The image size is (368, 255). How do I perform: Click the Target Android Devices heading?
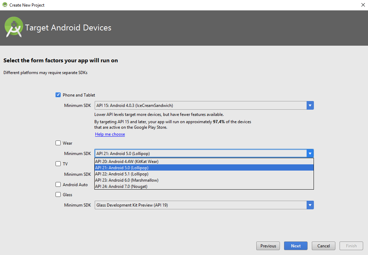coord(68,28)
